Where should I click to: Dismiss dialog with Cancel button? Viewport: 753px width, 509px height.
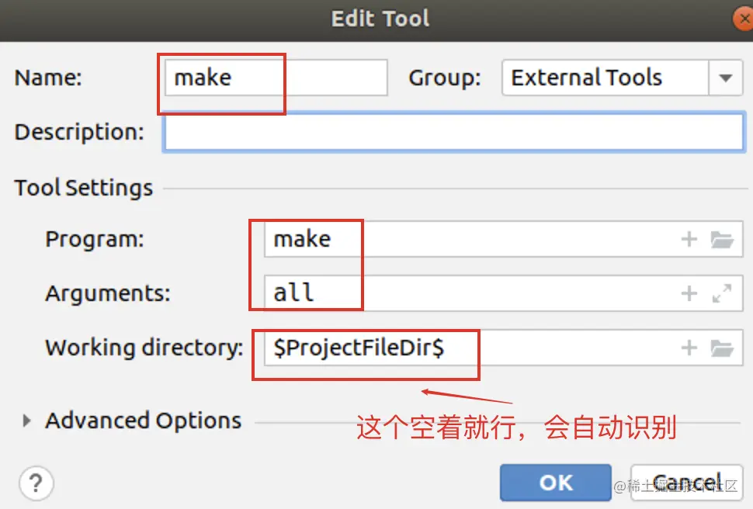(x=687, y=483)
